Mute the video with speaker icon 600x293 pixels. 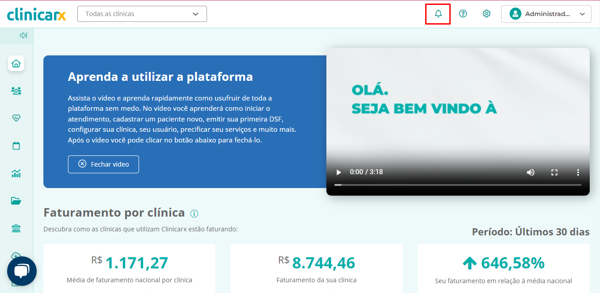tap(530, 172)
